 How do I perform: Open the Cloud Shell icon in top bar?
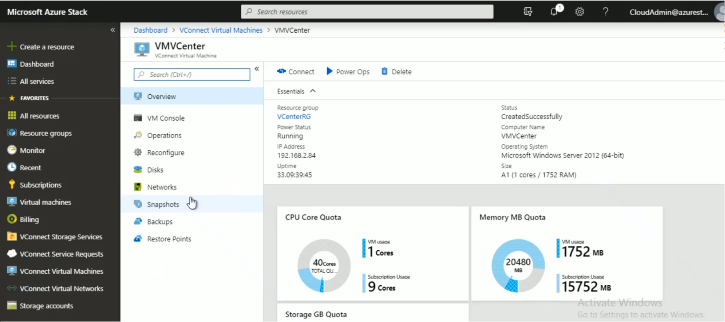pyautogui.click(x=528, y=12)
